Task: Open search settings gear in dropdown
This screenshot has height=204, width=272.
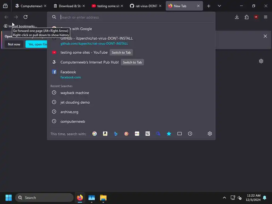Action: coord(210,134)
